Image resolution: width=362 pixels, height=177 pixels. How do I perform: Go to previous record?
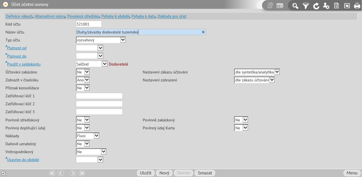(61, 173)
